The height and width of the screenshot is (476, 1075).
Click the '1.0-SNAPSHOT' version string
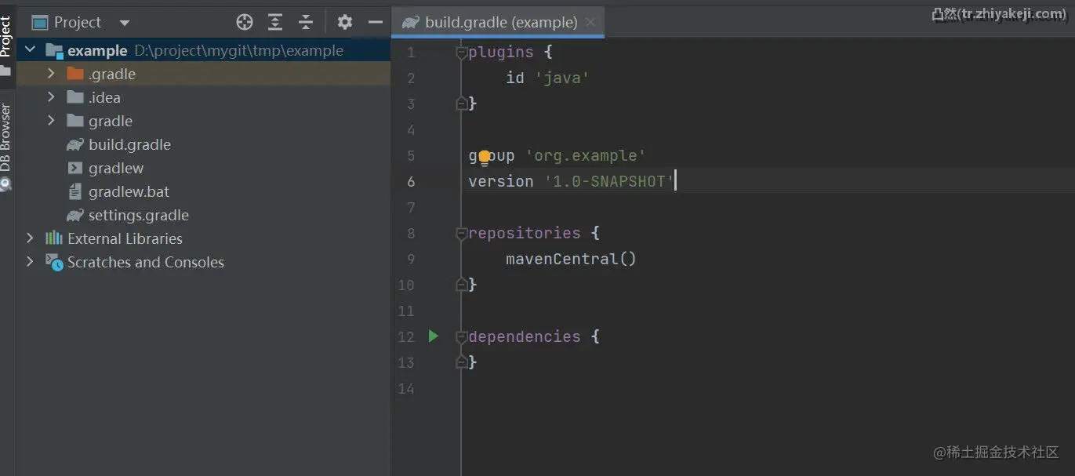(609, 181)
